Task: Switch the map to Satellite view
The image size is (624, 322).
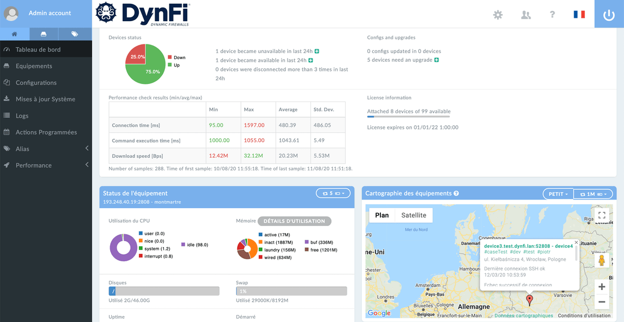Action: click(x=414, y=215)
